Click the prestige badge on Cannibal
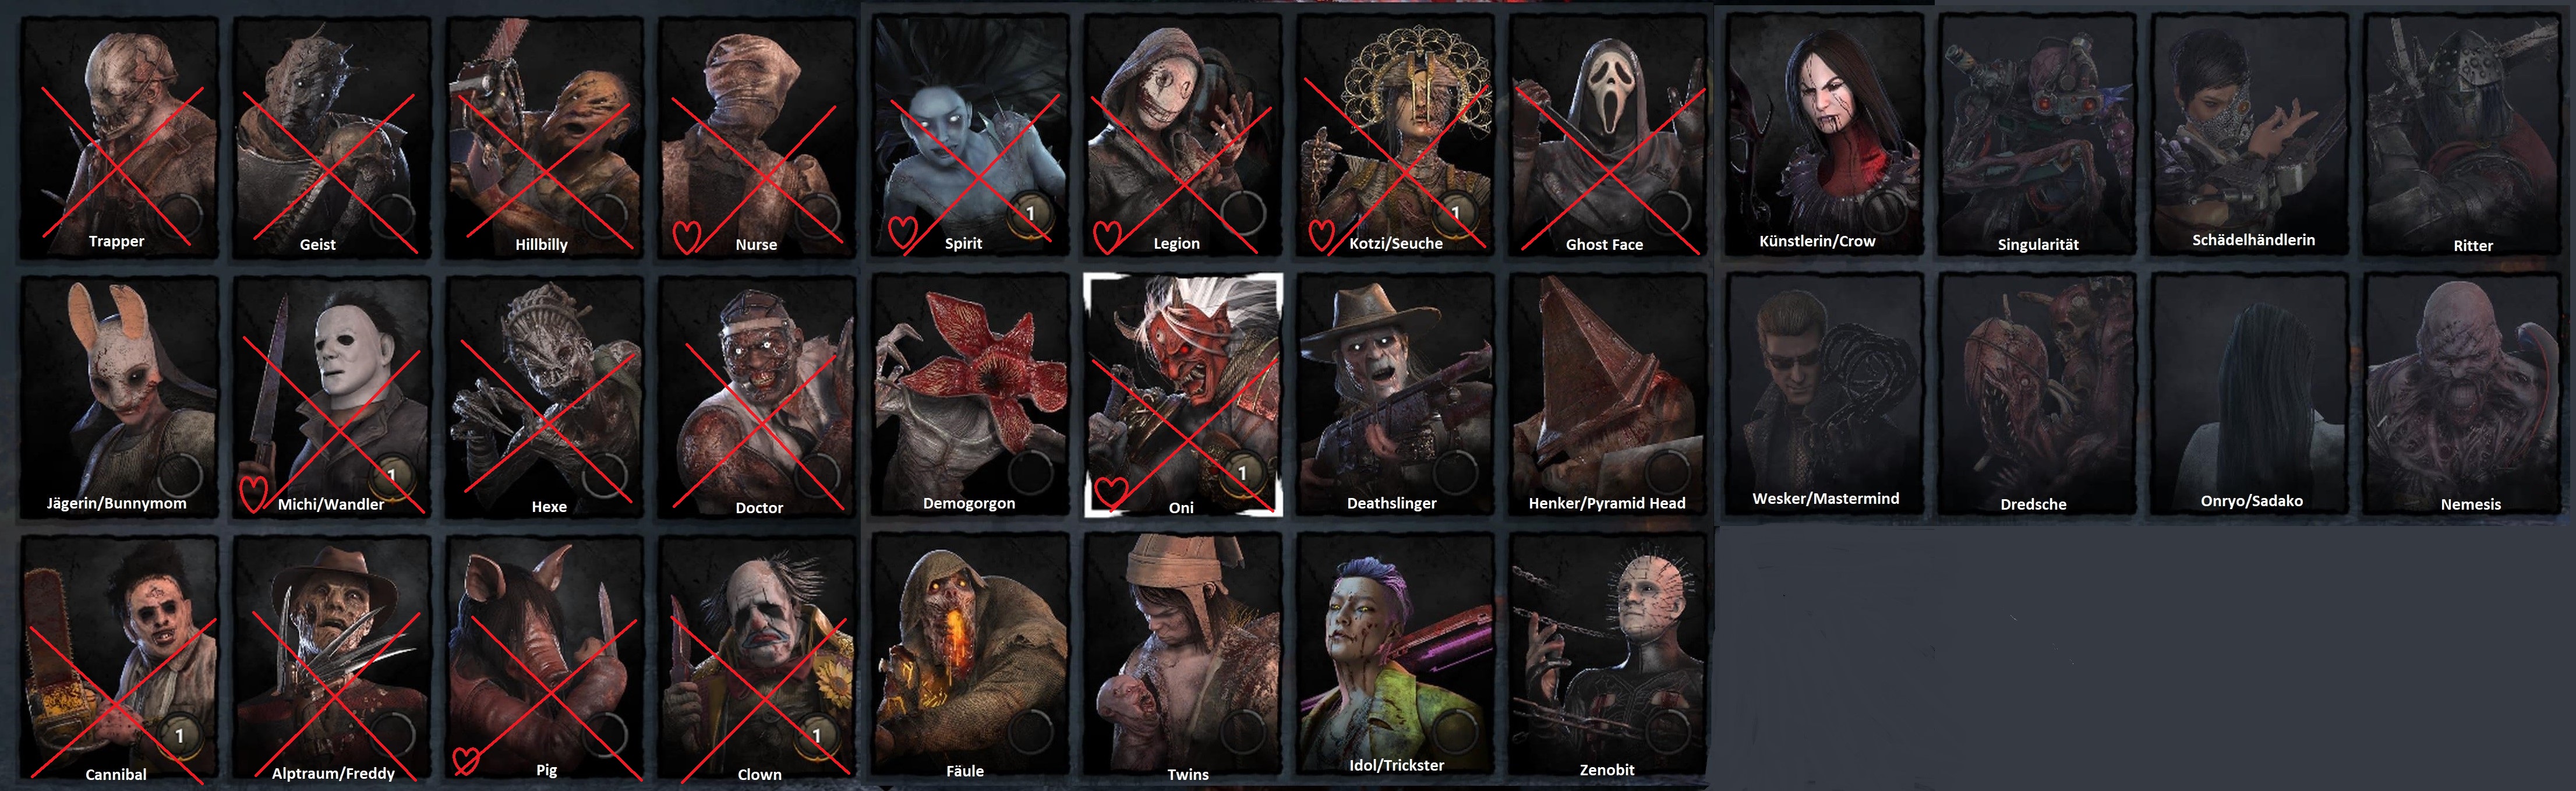 coord(178,736)
